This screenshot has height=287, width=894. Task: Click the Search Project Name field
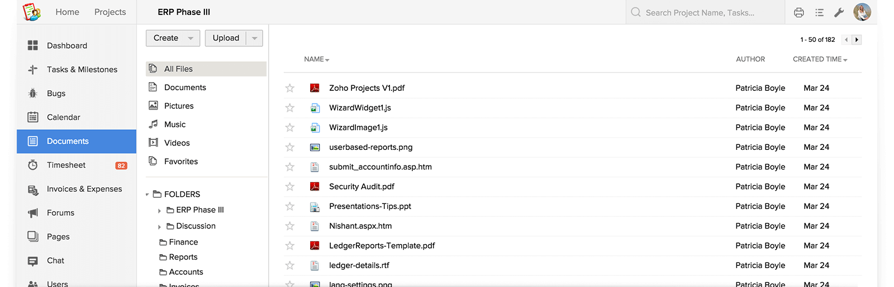[705, 12]
